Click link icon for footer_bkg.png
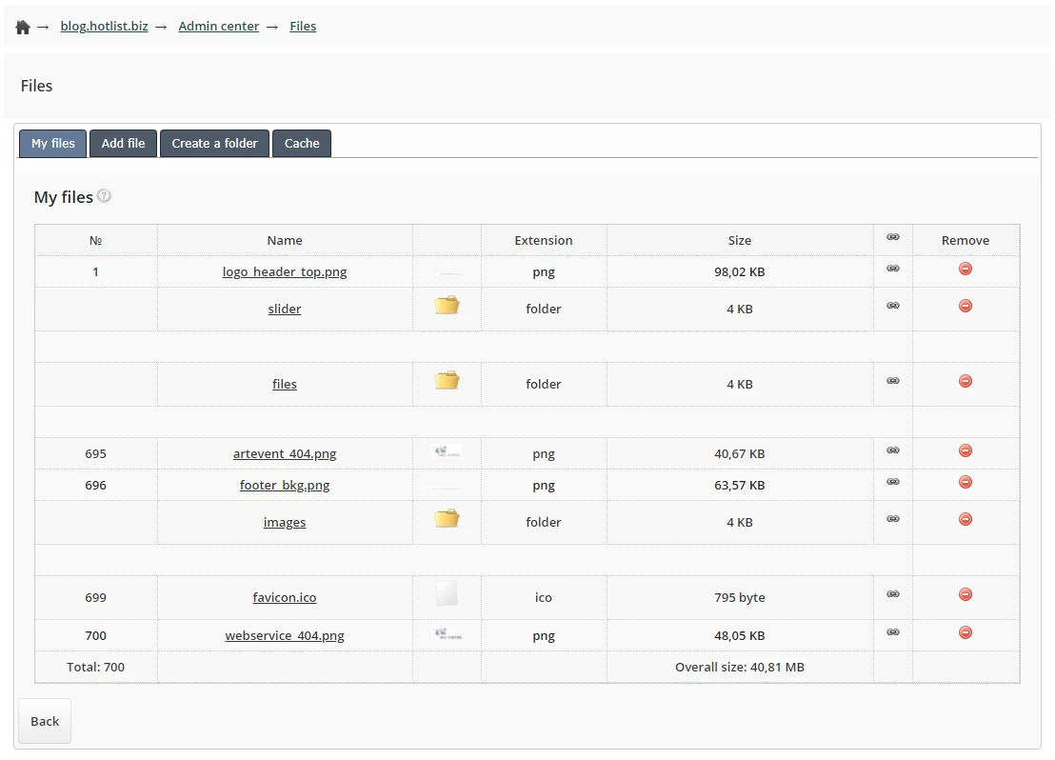The width and height of the screenshot is (1055, 760). pos(893,482)
